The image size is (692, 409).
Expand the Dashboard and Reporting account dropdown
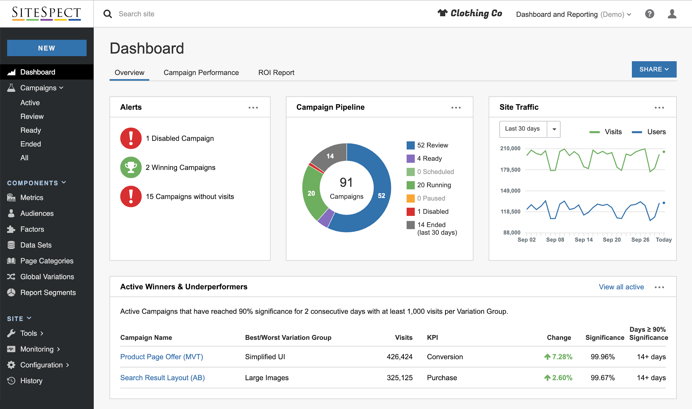pyautogui.click(x=574, y=14)
